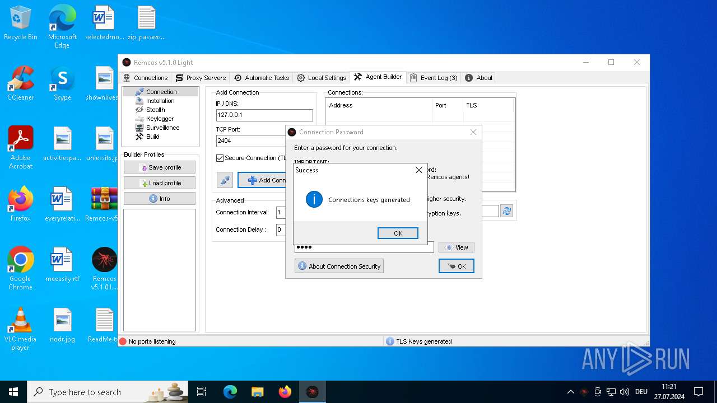Click the Save profile button
The height and width of the screenshot is (403, 717).
pyautogui.click(x=160, y=167)
